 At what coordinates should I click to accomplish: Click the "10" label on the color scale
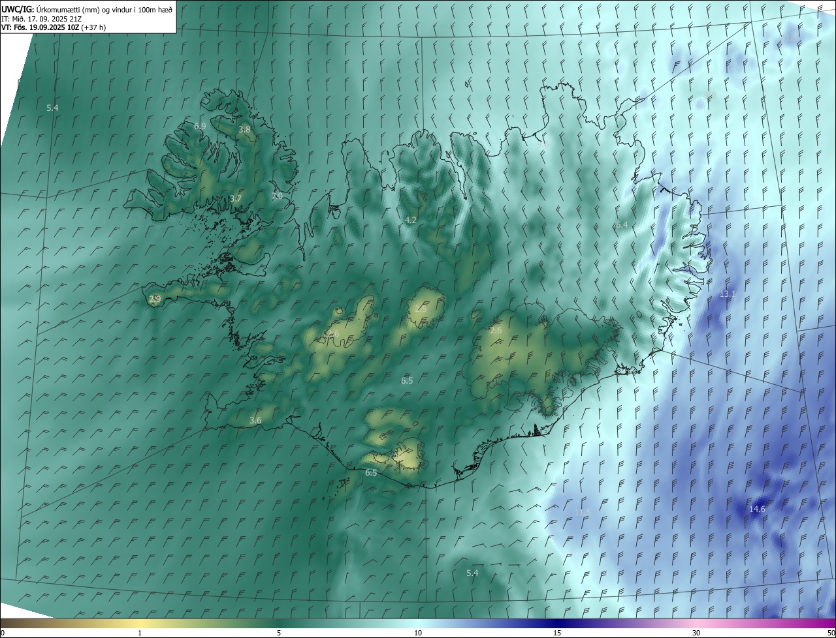(418, 633)
